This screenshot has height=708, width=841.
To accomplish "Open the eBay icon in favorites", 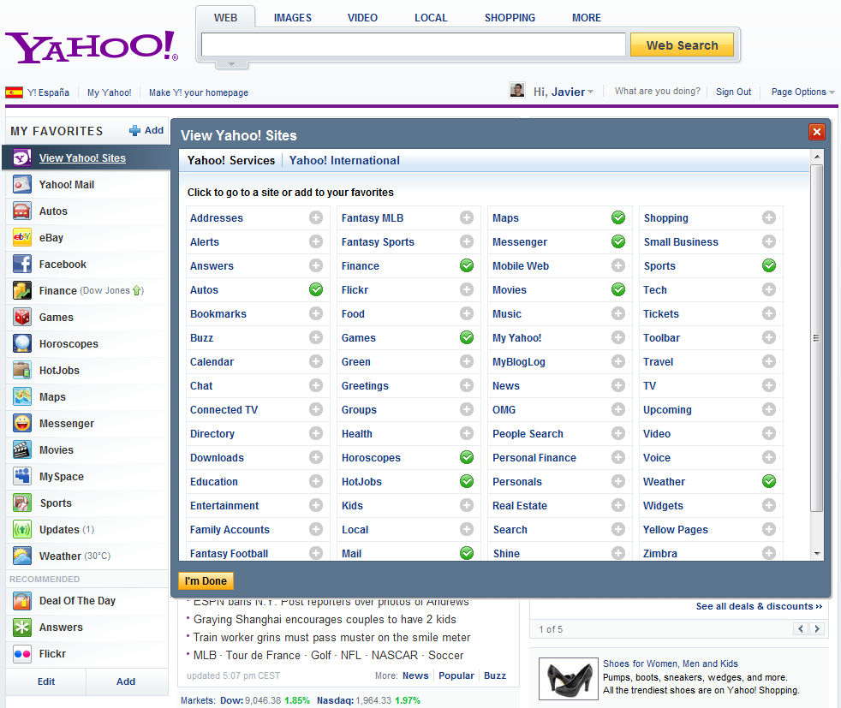I will (22, 237).
